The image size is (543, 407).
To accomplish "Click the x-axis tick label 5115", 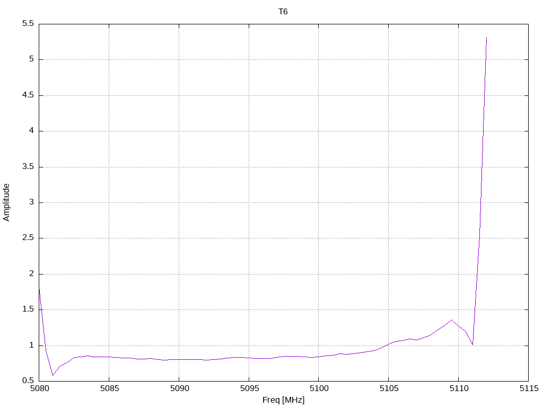I will (x=529, y=388).
